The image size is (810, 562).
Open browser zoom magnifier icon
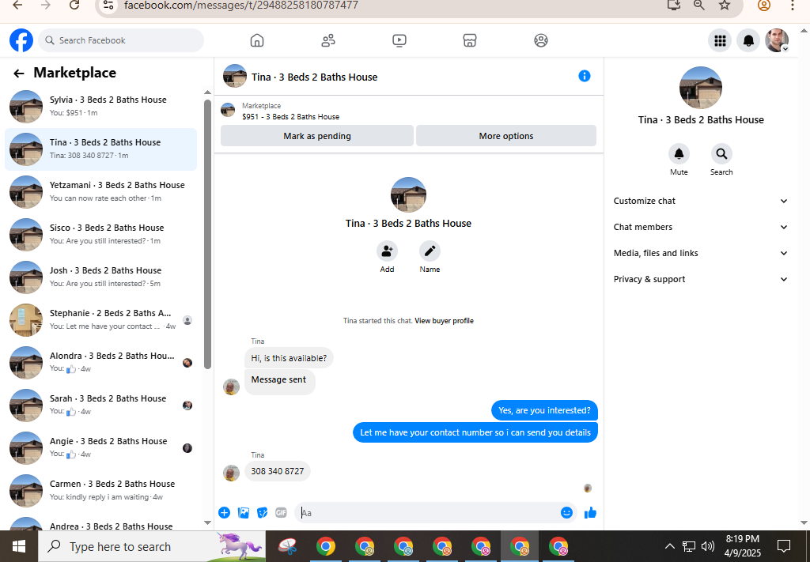pos(699,6)
